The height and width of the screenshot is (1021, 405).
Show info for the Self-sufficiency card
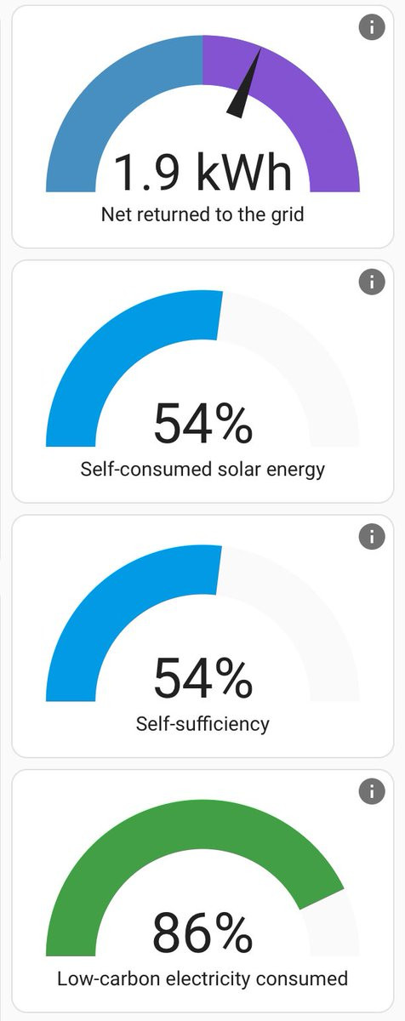372,536
